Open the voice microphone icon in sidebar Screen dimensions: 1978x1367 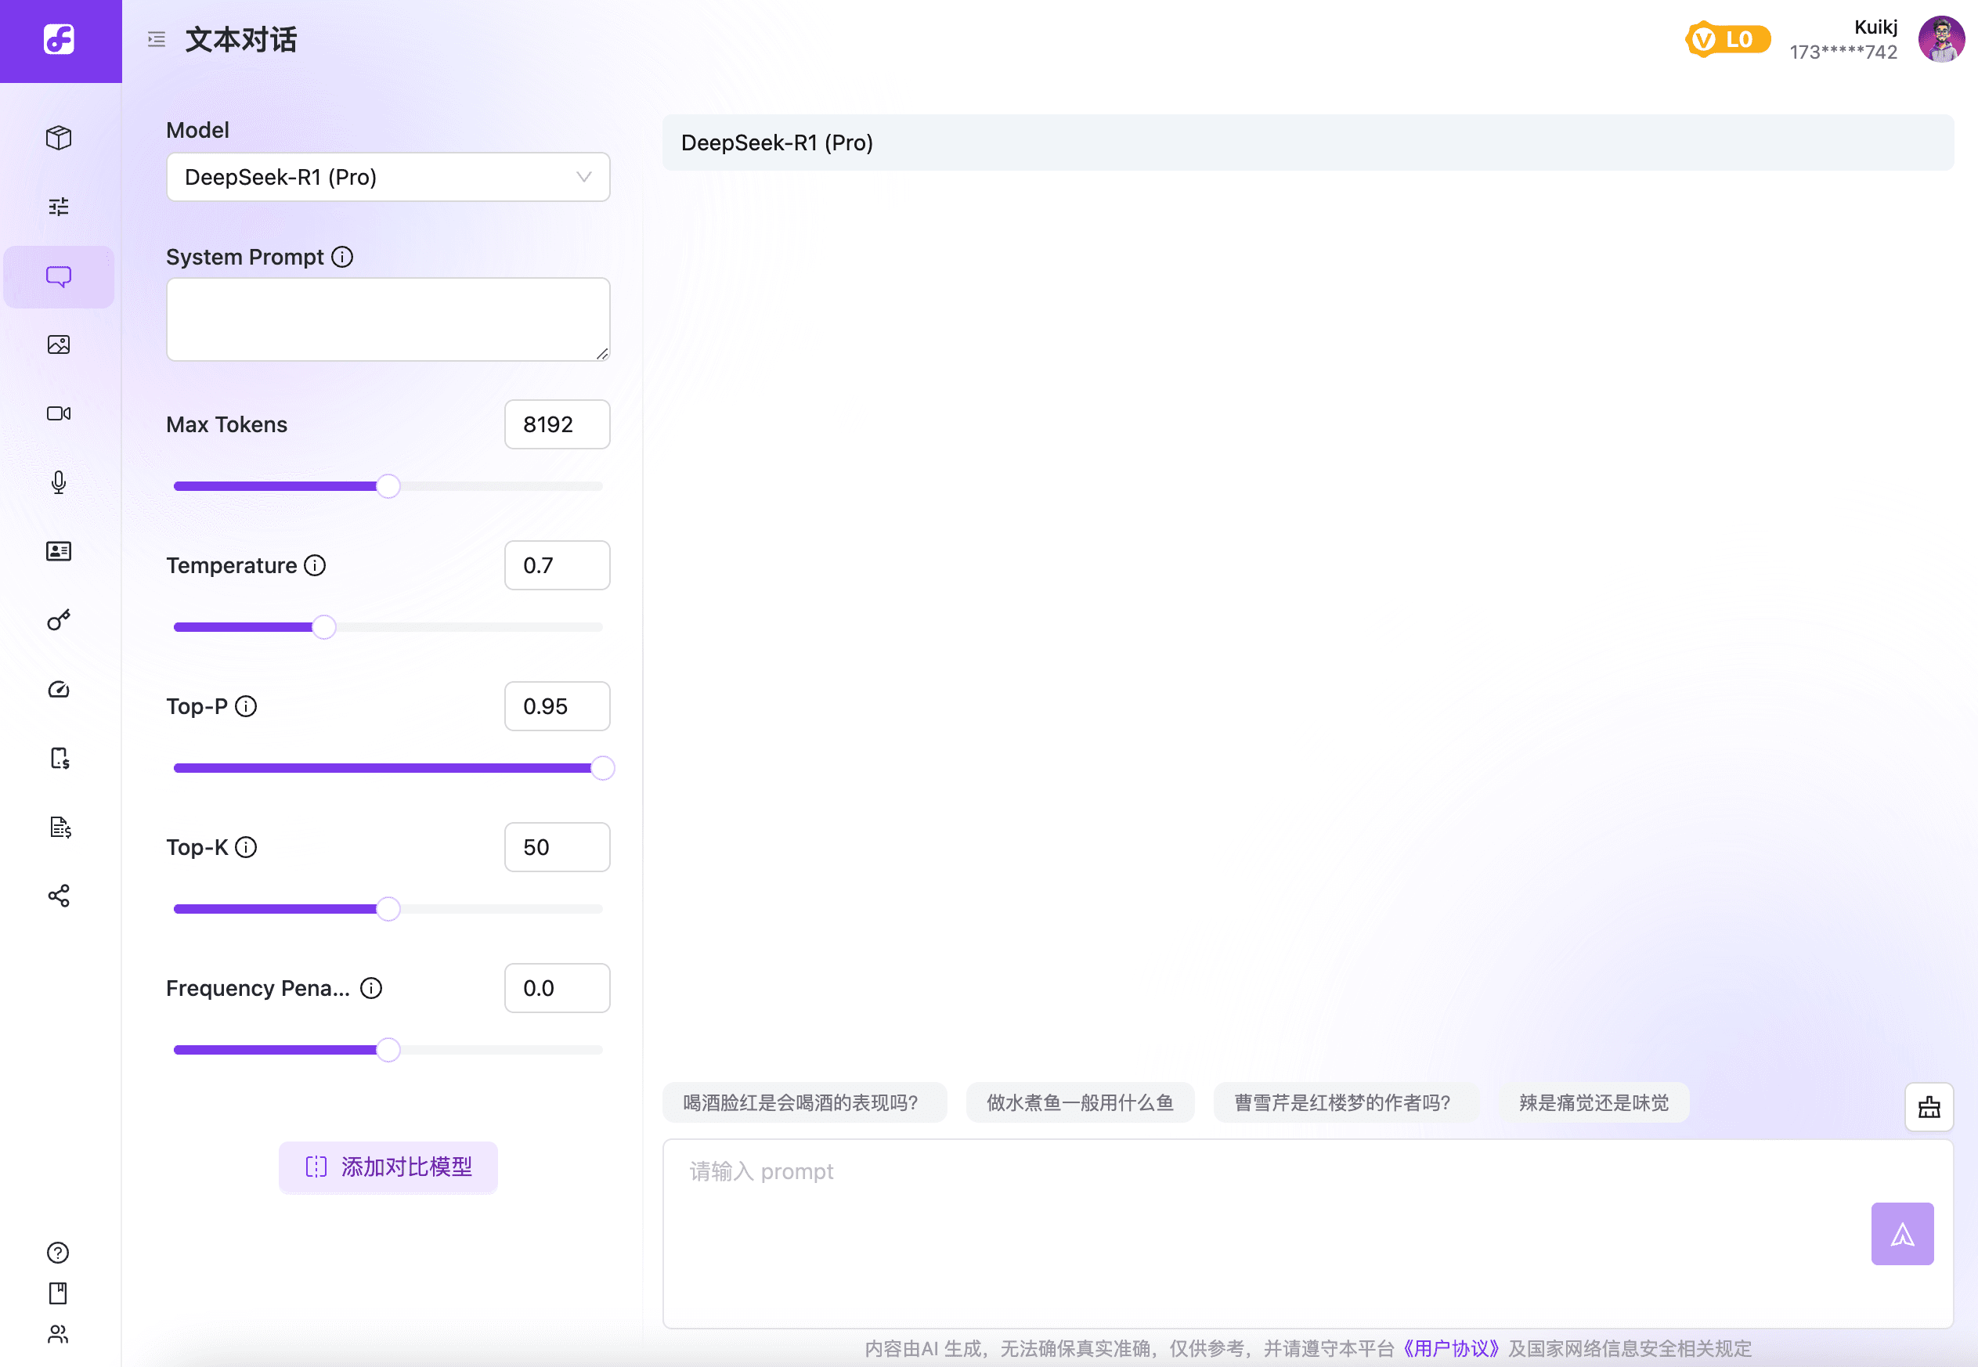pyautogui.click(x=58, y=483)
